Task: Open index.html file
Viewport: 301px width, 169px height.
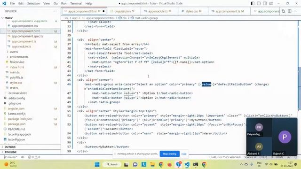Action: pyautogui.click(x=17, y=67)
